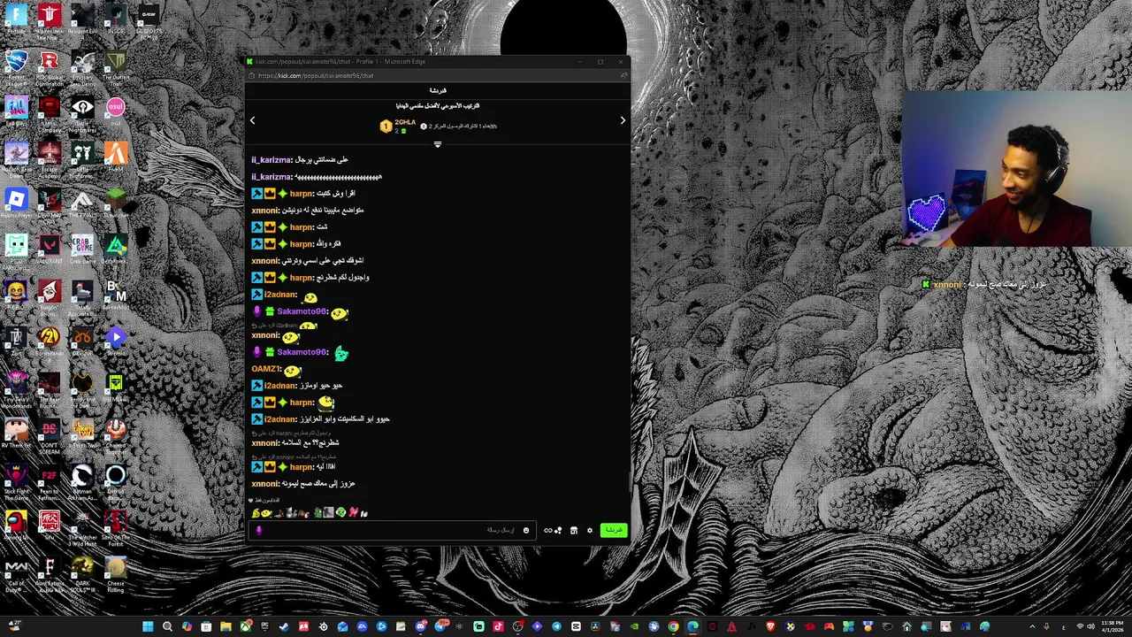The width and height of the screenshot is (1132, 637).
Task: Open Discord from the taskbar
Action: pos(420,626)
